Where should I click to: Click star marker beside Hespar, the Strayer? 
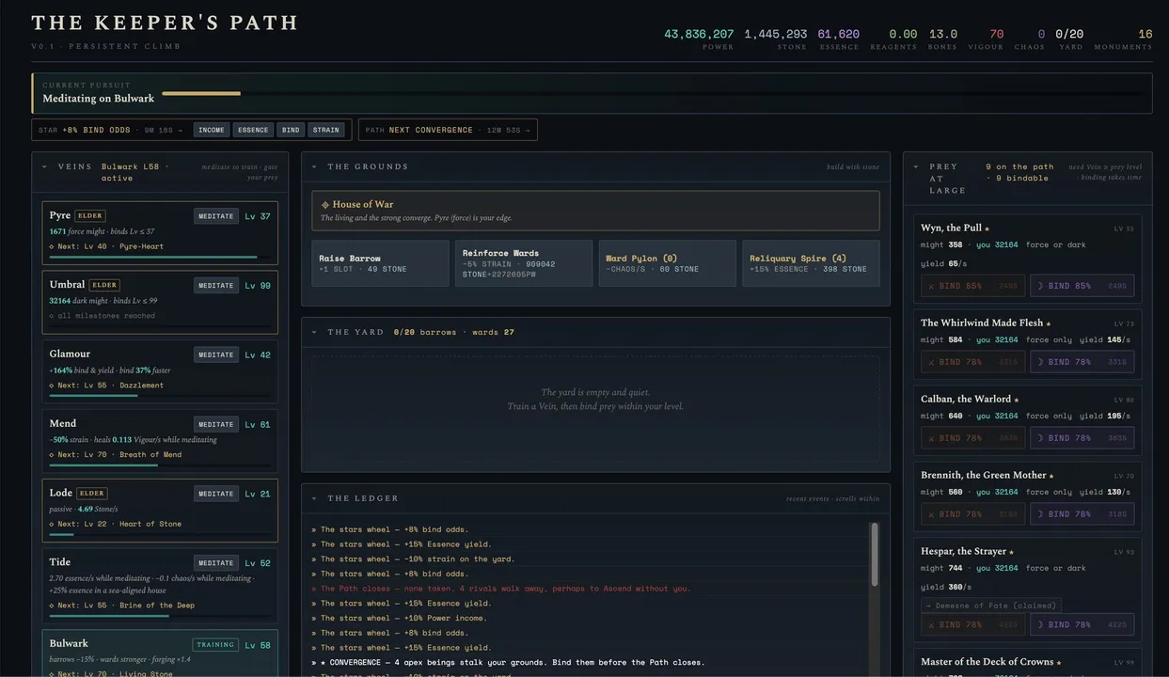(x=1012, y=552)
